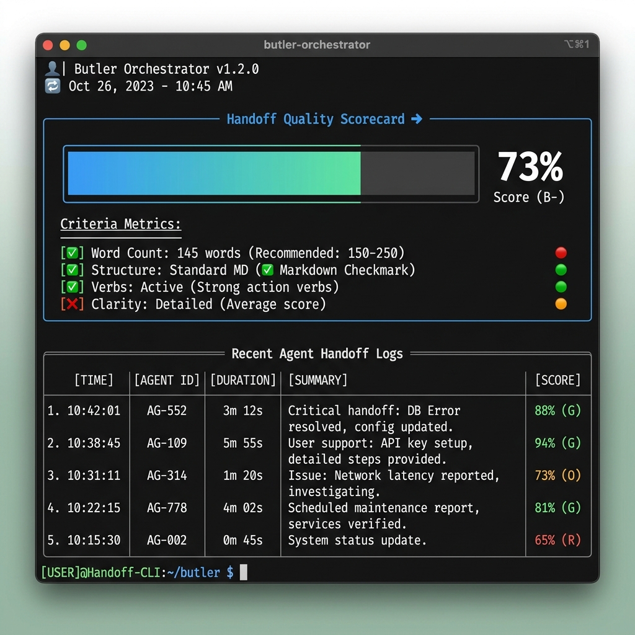Click the 81% (G) score
Viewport: 635px width, 635px height.
(557, 508)
